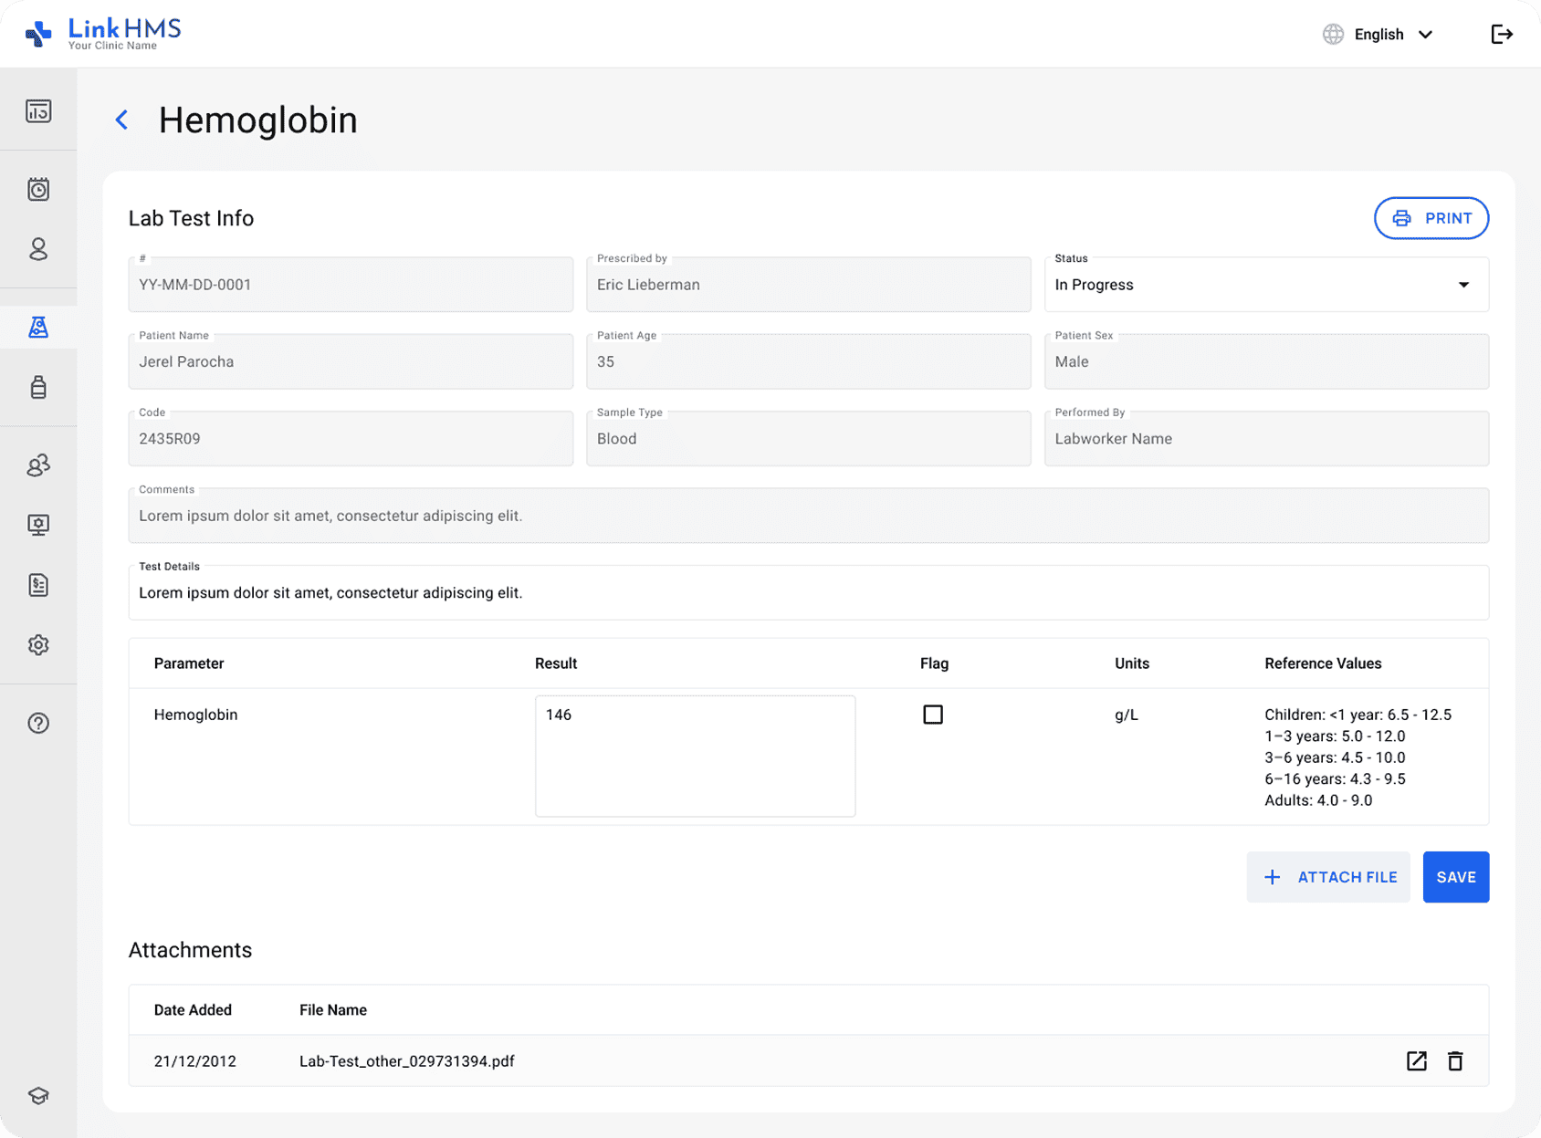The image size is (1541, 1138).
Task: Open the billing invoice sidebar icon
Action: point(38,585)
